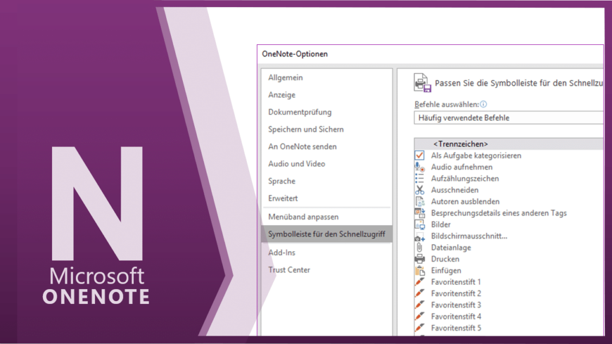The image size is (612, 344).
Task: Select the pen icon for Favoritenstift 2
Action: pyautogui.click(x=420, y=293)
